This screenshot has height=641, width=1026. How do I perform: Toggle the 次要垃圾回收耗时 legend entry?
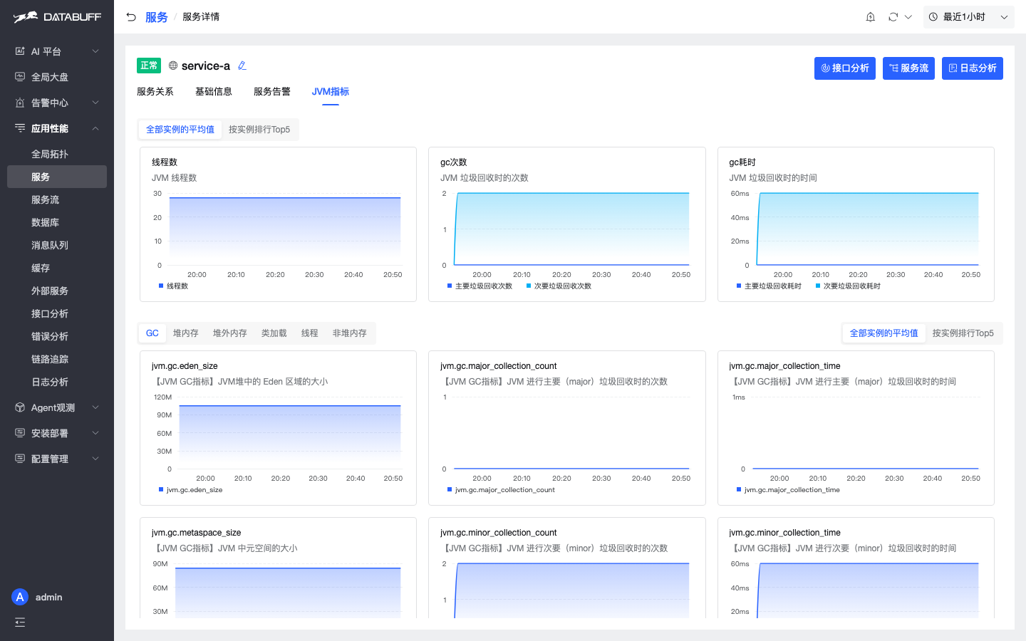[x=848, y=286]
